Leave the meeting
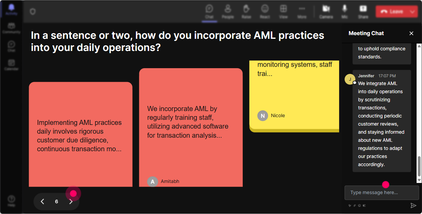The width and height of the screenshot is (422, 214). pos(392,11)
